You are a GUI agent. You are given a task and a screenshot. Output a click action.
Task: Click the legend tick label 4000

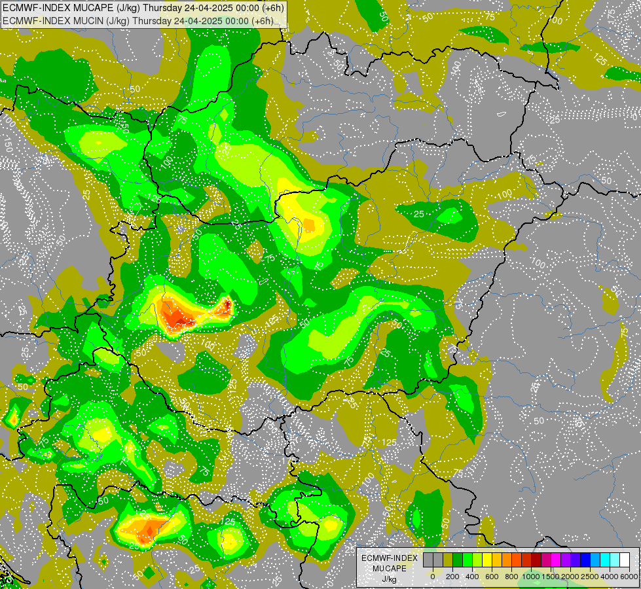(610, 577)
